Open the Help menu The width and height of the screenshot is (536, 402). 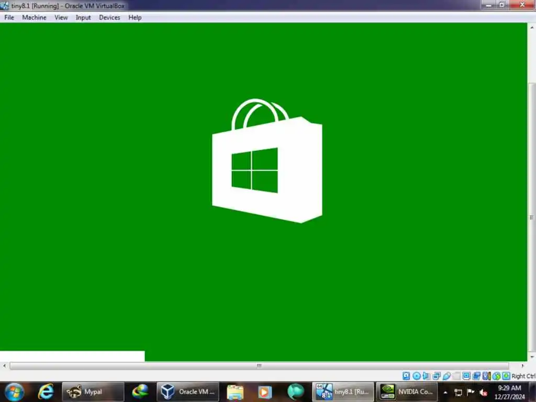[x=135, y=17]
